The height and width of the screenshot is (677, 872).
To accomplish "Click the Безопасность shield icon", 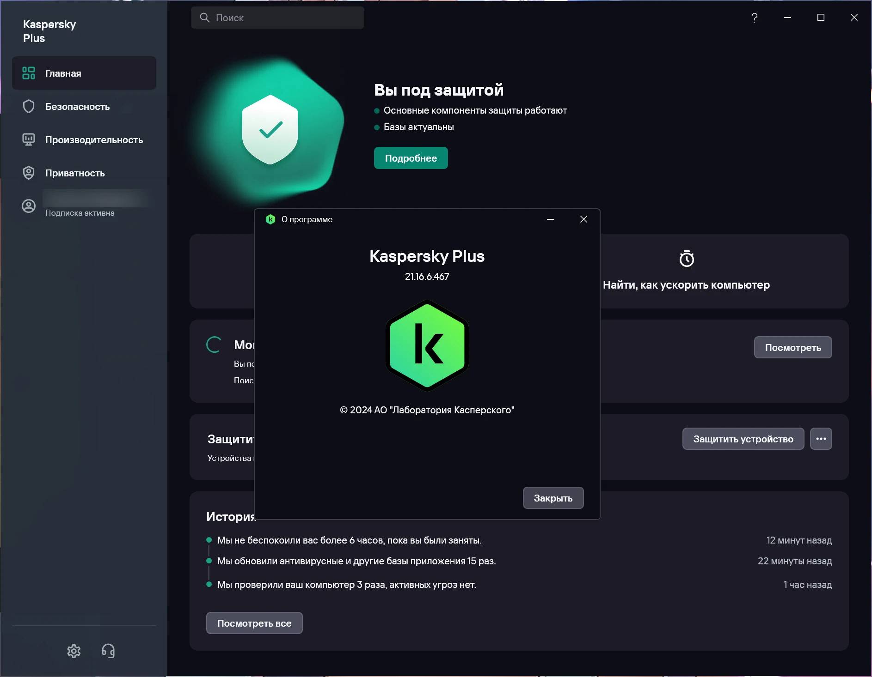I will click(29, 106).
